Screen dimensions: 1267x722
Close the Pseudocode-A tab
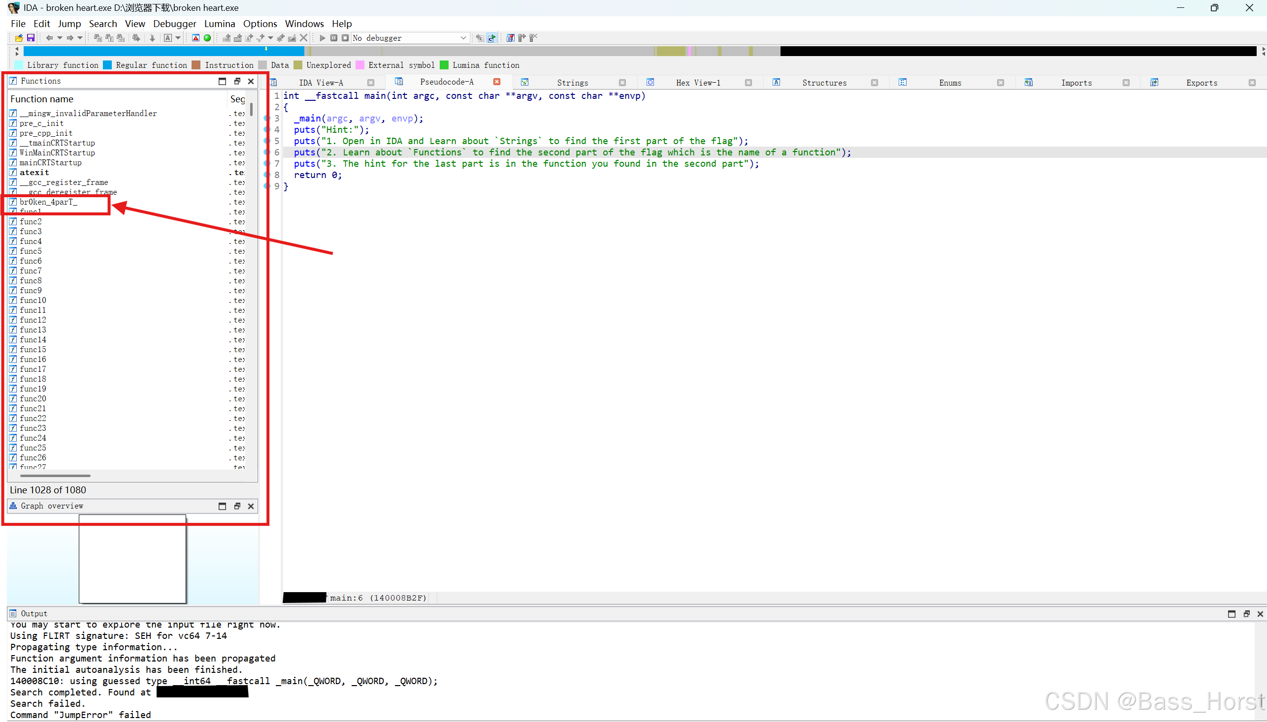click(x=496, y=82)
